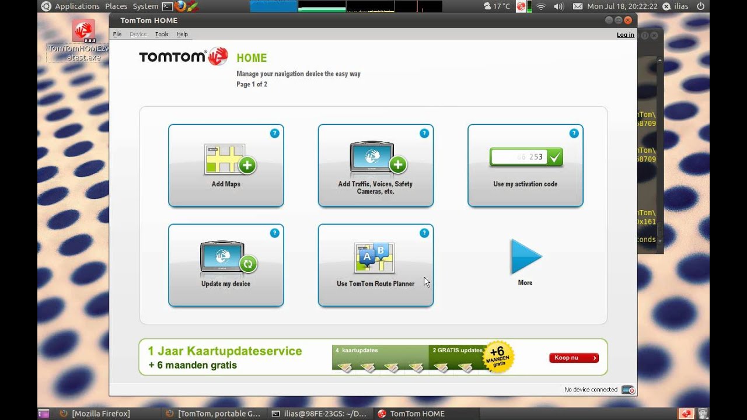Open the Device menu
747x420 pixels.
pos(138,34)
